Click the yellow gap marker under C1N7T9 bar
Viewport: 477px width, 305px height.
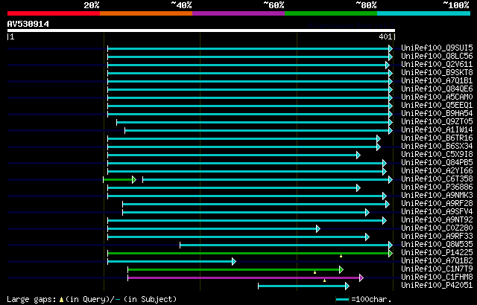click(315, 272)
